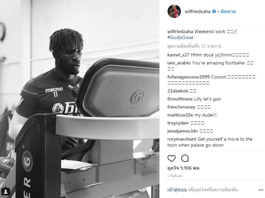Screen dimensions: 265x198
Task: Open fofanagaousou1999 user profile
Action: pos(189,77)
